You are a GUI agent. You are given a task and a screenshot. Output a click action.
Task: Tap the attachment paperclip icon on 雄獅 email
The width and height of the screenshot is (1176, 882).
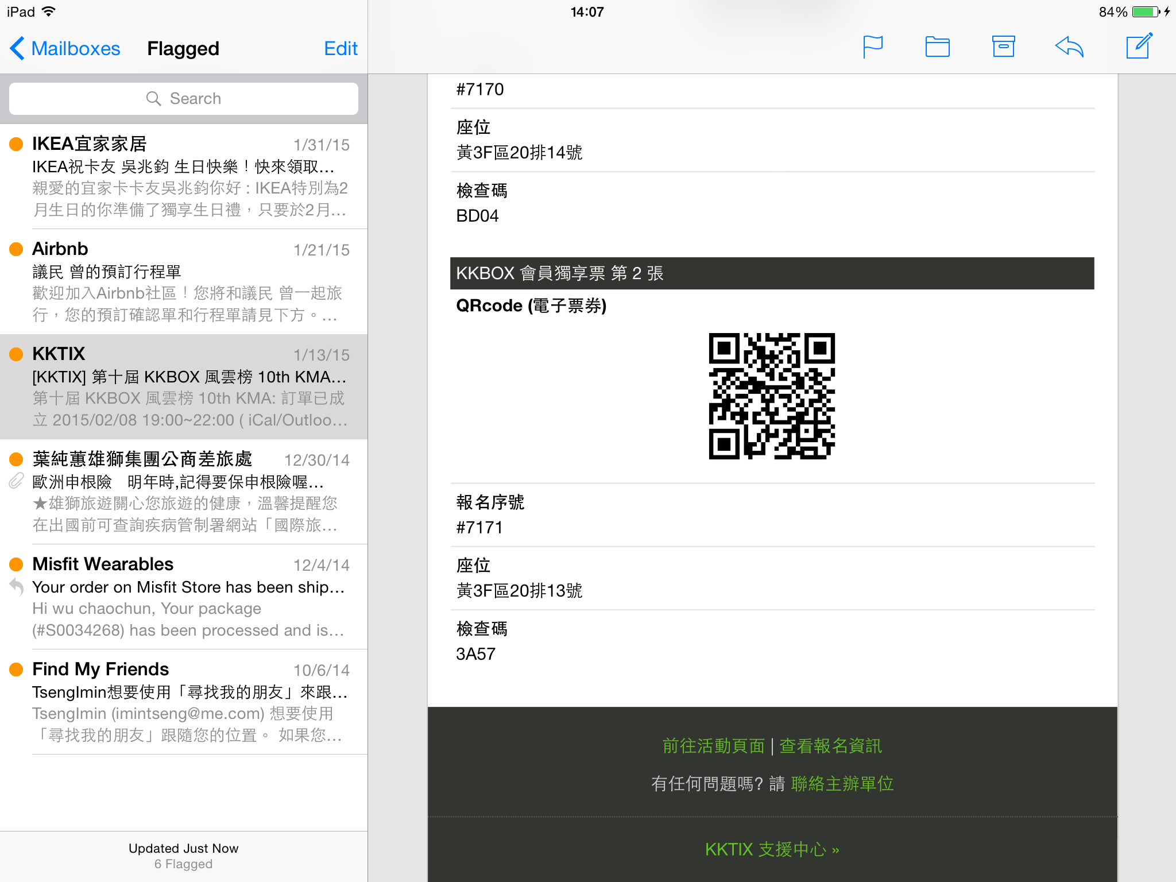tap(16, 481)
